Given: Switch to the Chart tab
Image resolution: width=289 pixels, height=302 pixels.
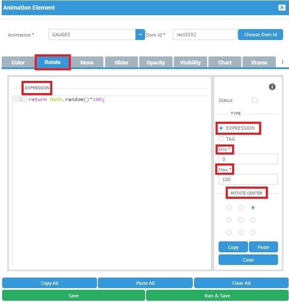Looking at the screenshot, I should [225, 62].
